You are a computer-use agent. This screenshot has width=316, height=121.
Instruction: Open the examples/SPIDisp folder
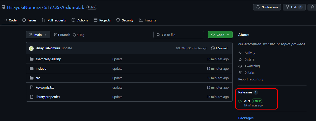(x=48, y=59)
